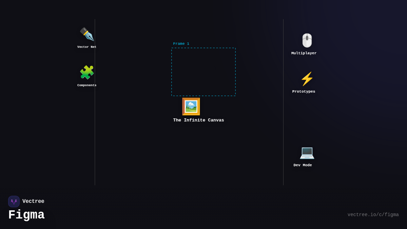Click the right vertical divider line
This screenshot has width=407, height=229.
point(284,119)
